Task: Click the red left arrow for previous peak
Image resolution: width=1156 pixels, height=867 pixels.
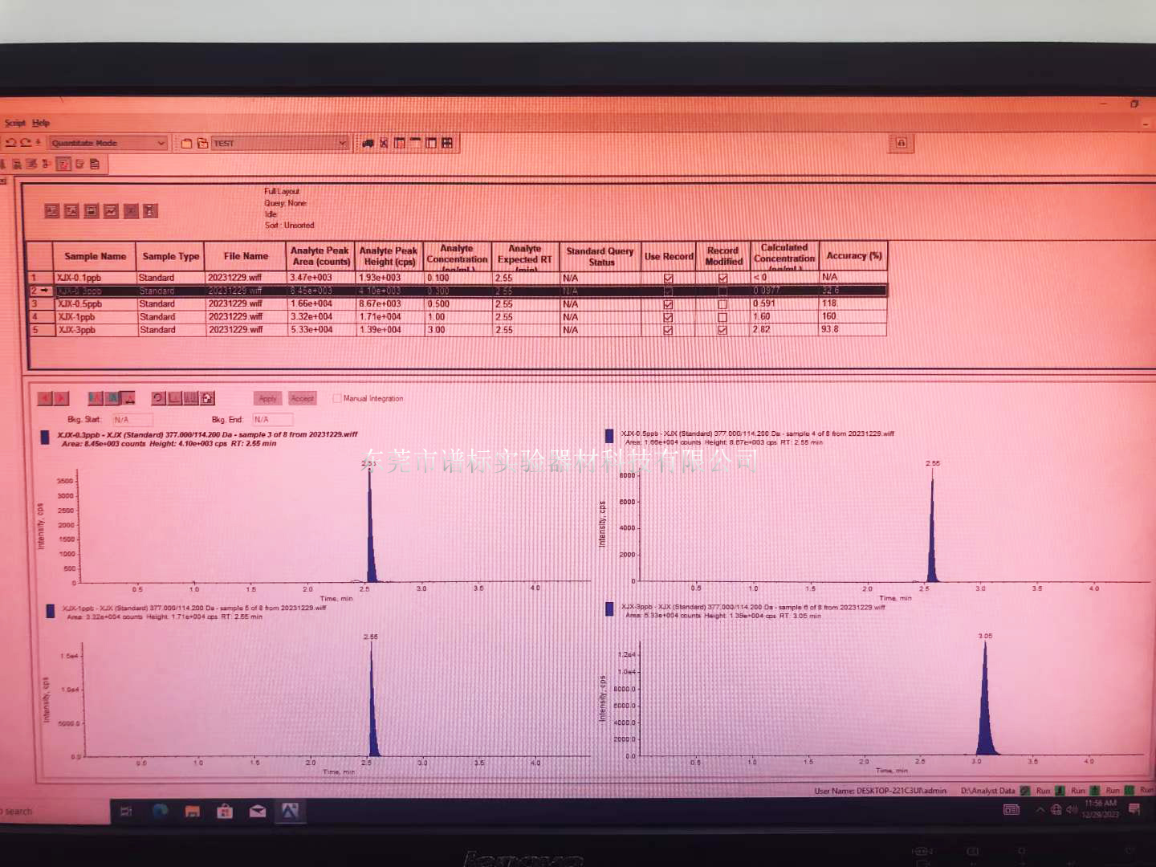Action: tap(45, 398)
